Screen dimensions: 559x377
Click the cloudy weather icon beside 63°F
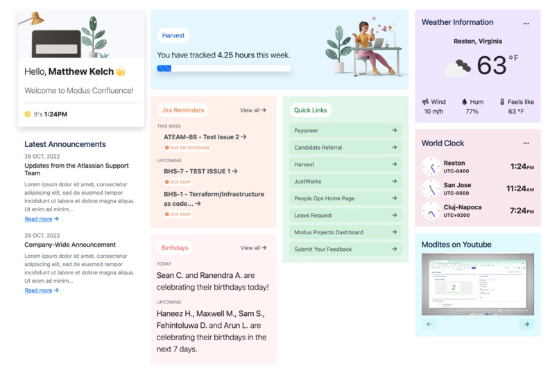pyautogui.click(x=458, y=67)
